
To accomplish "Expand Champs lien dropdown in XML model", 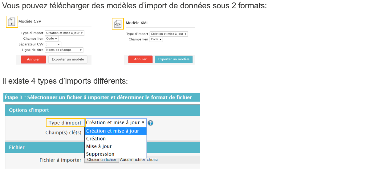I will [x=156, y=39].
